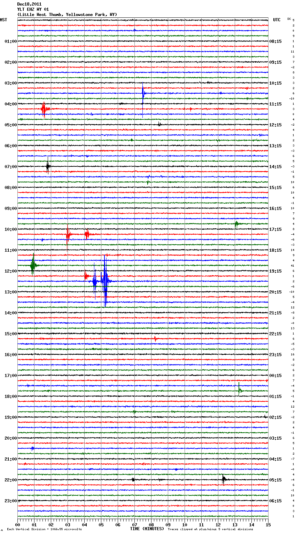Click the date label Dec18,2011

pyautogui.click(x=29, y=4)
